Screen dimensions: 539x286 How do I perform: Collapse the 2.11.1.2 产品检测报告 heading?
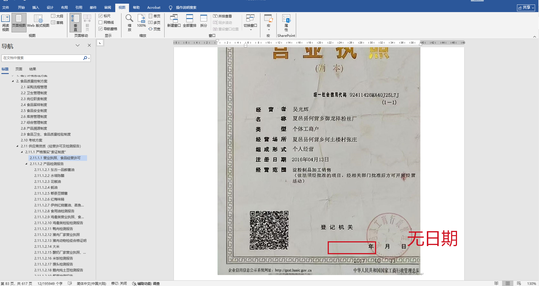pos(26,164)
